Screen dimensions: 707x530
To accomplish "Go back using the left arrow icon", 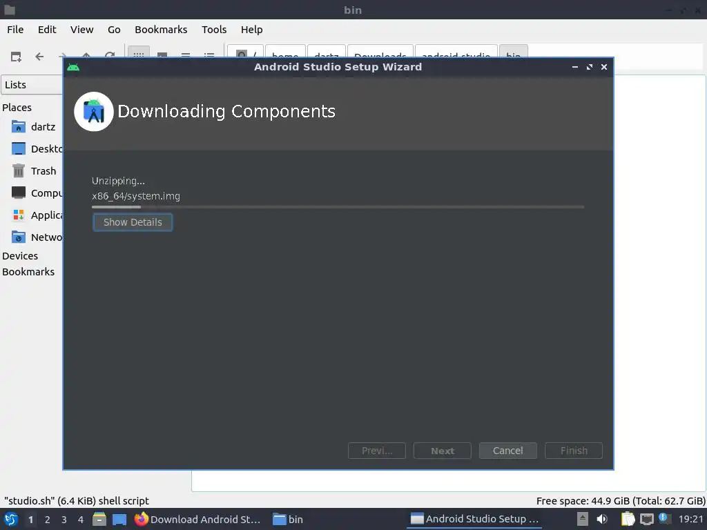I will click(x=39, y=57).
